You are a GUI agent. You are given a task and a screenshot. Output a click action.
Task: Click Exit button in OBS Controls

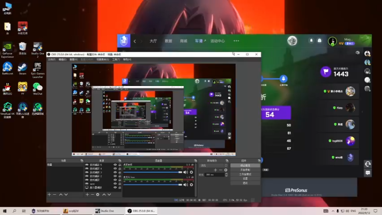point(245,183)
